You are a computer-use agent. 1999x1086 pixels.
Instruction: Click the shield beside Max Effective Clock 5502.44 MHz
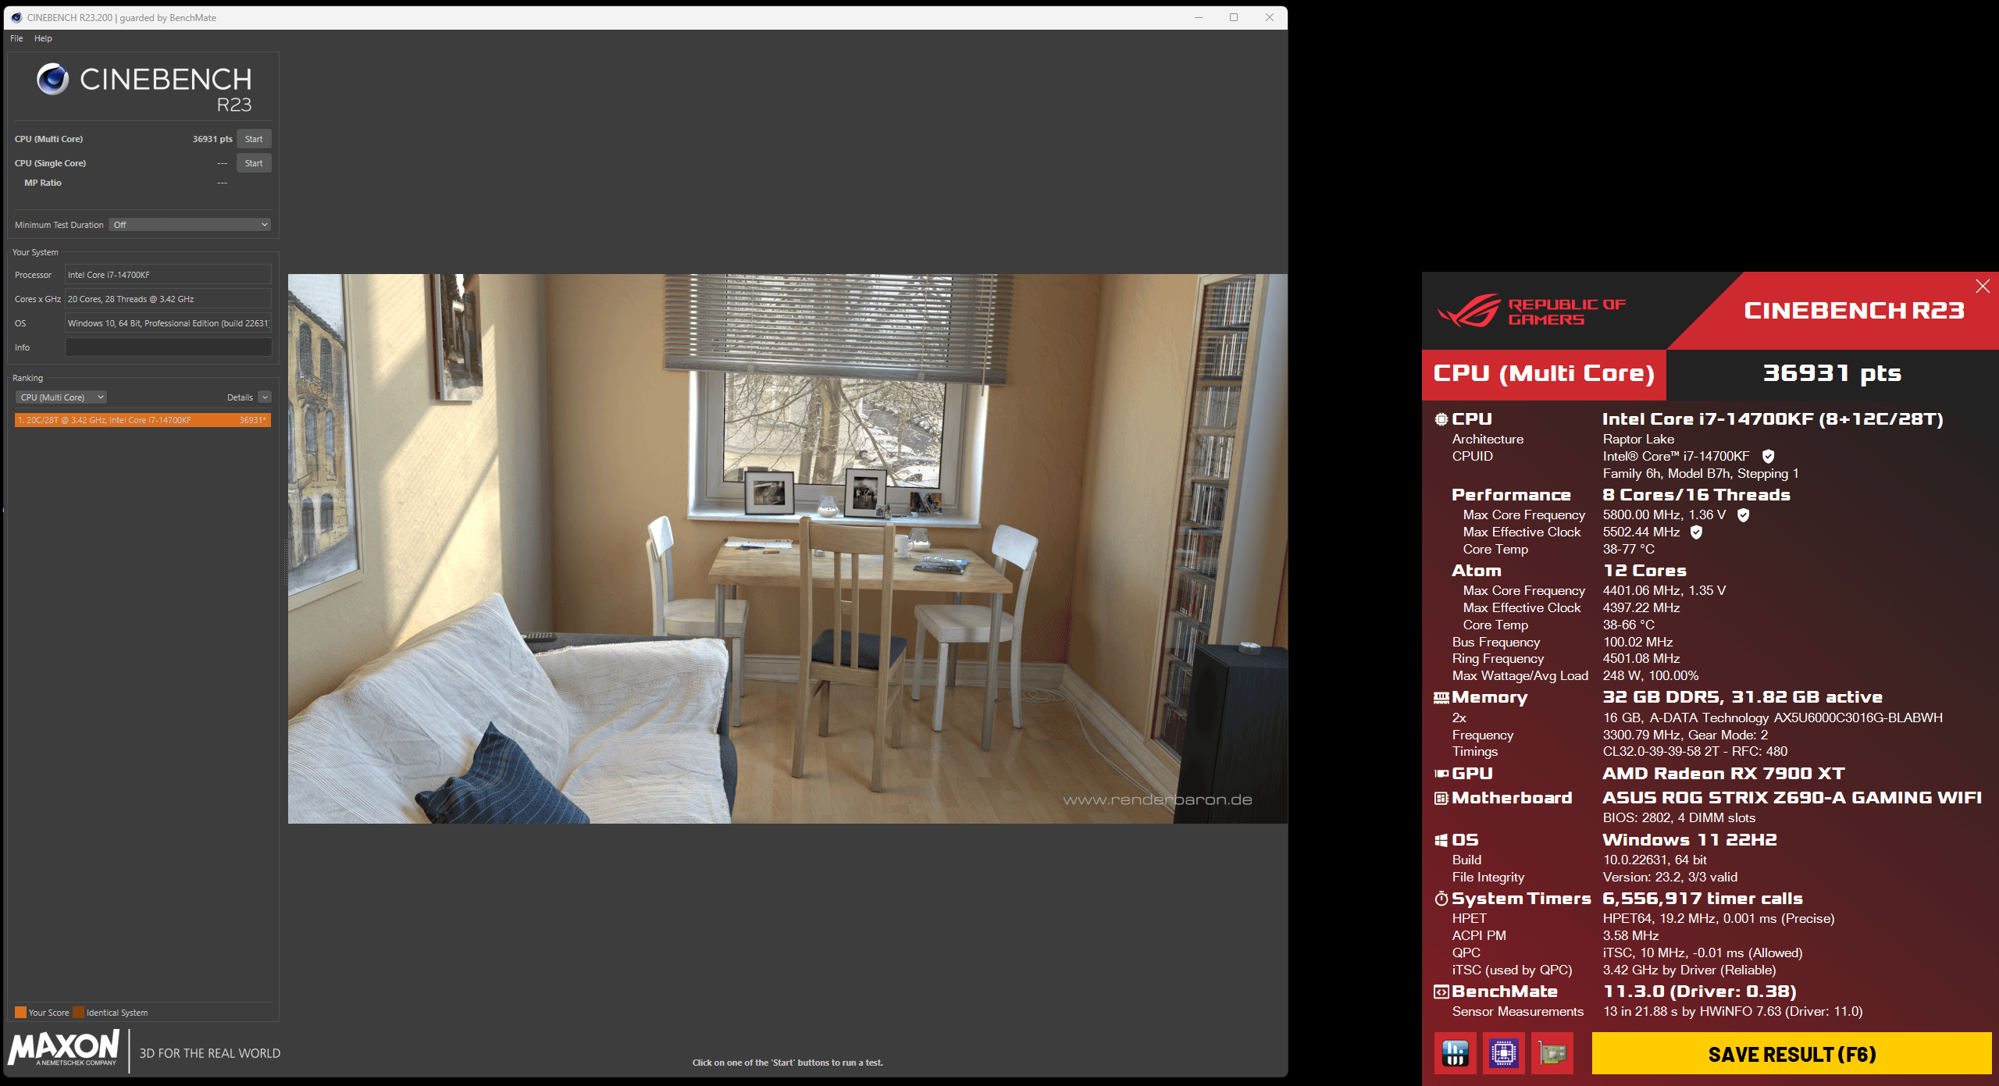tap(1696, 532)
